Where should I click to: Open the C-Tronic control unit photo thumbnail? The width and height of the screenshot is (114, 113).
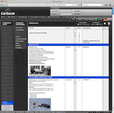[x=40, y=104]
